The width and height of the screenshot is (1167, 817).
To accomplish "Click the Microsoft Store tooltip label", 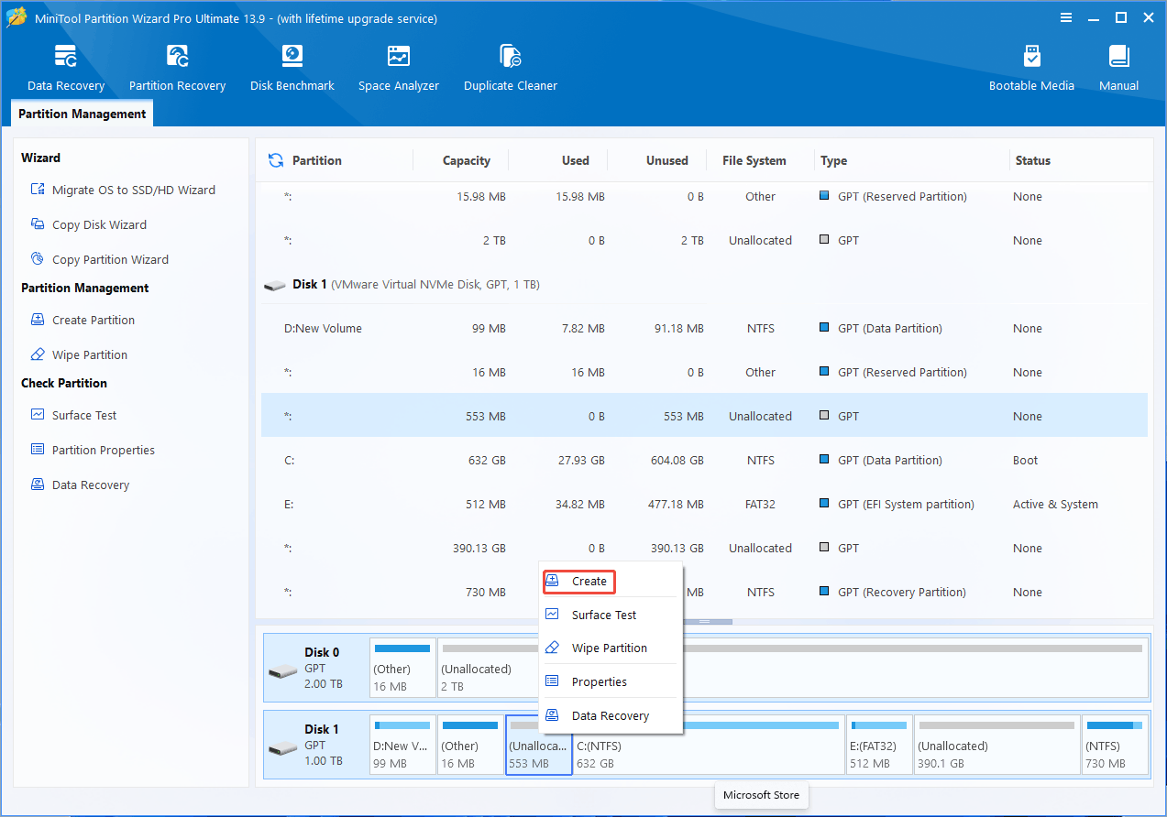I will coord(761,795).
